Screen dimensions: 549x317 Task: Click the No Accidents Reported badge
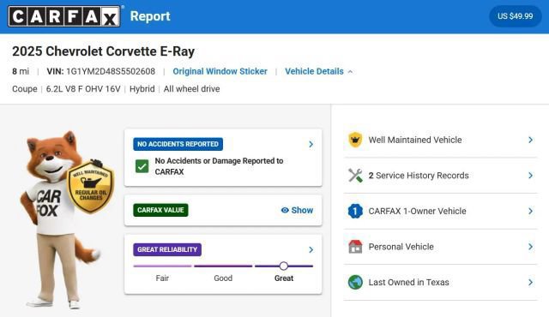click(x=178, y=144)
